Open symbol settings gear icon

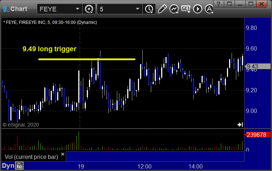pyautogui.click(x=89, y=9)
